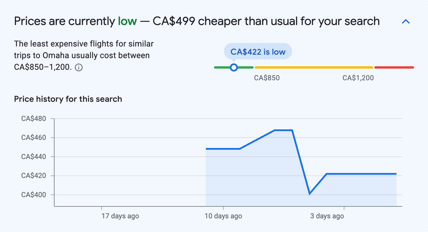
Task: Select the CA$422 is low tooltip bubble
Action: point(258,51)
